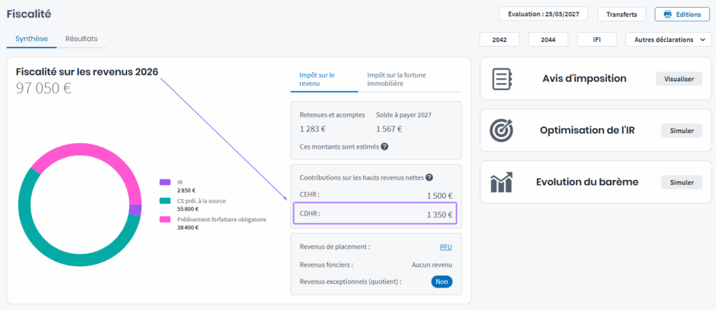Viewport: 716px width, 310px height.
Task: Click the Evaluation date button
Action: (x=543, y=14)
